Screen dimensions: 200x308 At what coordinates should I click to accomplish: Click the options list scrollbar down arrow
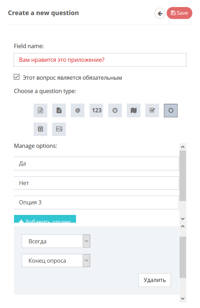(183, 219)
